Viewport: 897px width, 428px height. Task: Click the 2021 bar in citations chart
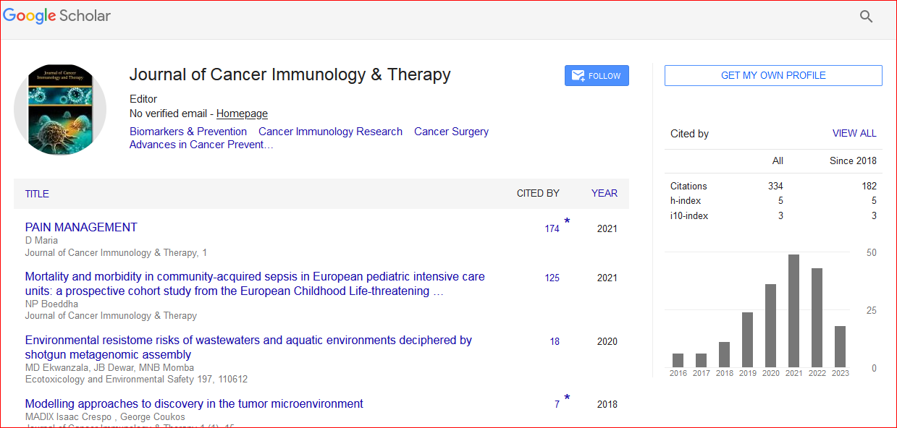793,311
